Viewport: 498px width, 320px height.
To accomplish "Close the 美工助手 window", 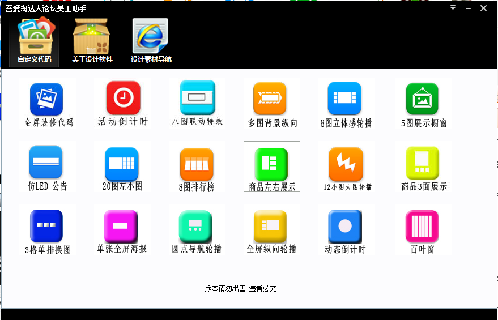I will 483,8.
